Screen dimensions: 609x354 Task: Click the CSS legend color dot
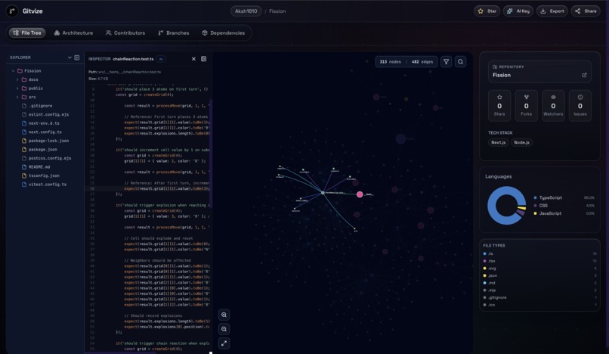pyautogui.click(x=535, y=206)
